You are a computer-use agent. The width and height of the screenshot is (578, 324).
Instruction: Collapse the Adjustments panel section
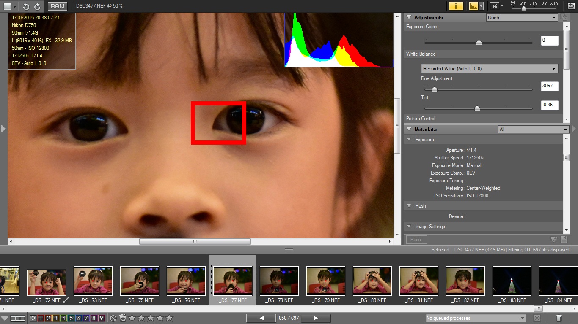point(409,18)
